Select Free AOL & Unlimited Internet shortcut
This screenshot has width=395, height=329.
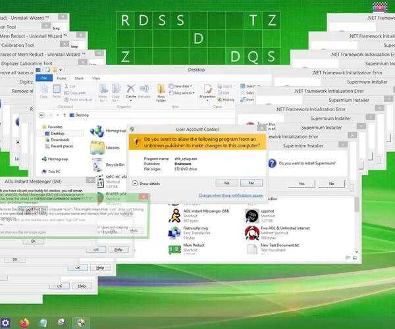[277, 232]
